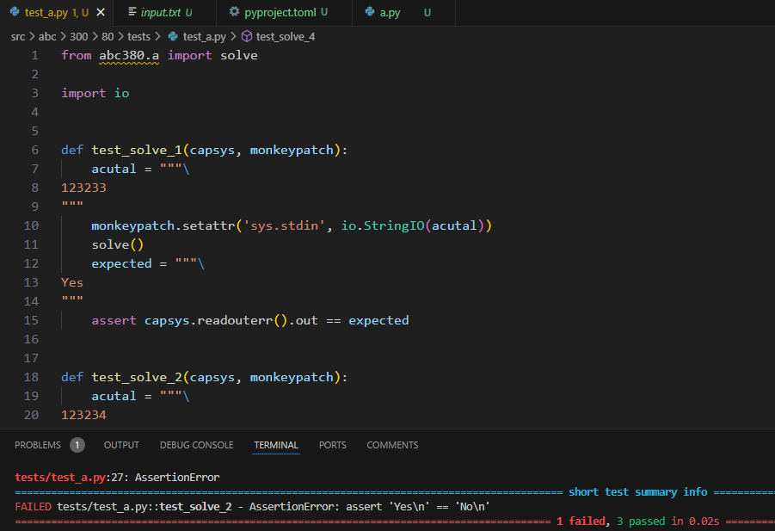
Task: Open the PROBLEMS panel tab
Action: [38, 445]
